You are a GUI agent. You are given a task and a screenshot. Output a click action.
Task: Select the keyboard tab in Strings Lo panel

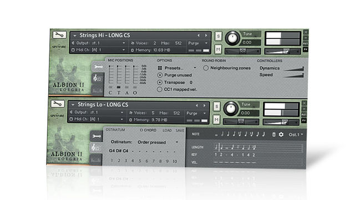96,159
